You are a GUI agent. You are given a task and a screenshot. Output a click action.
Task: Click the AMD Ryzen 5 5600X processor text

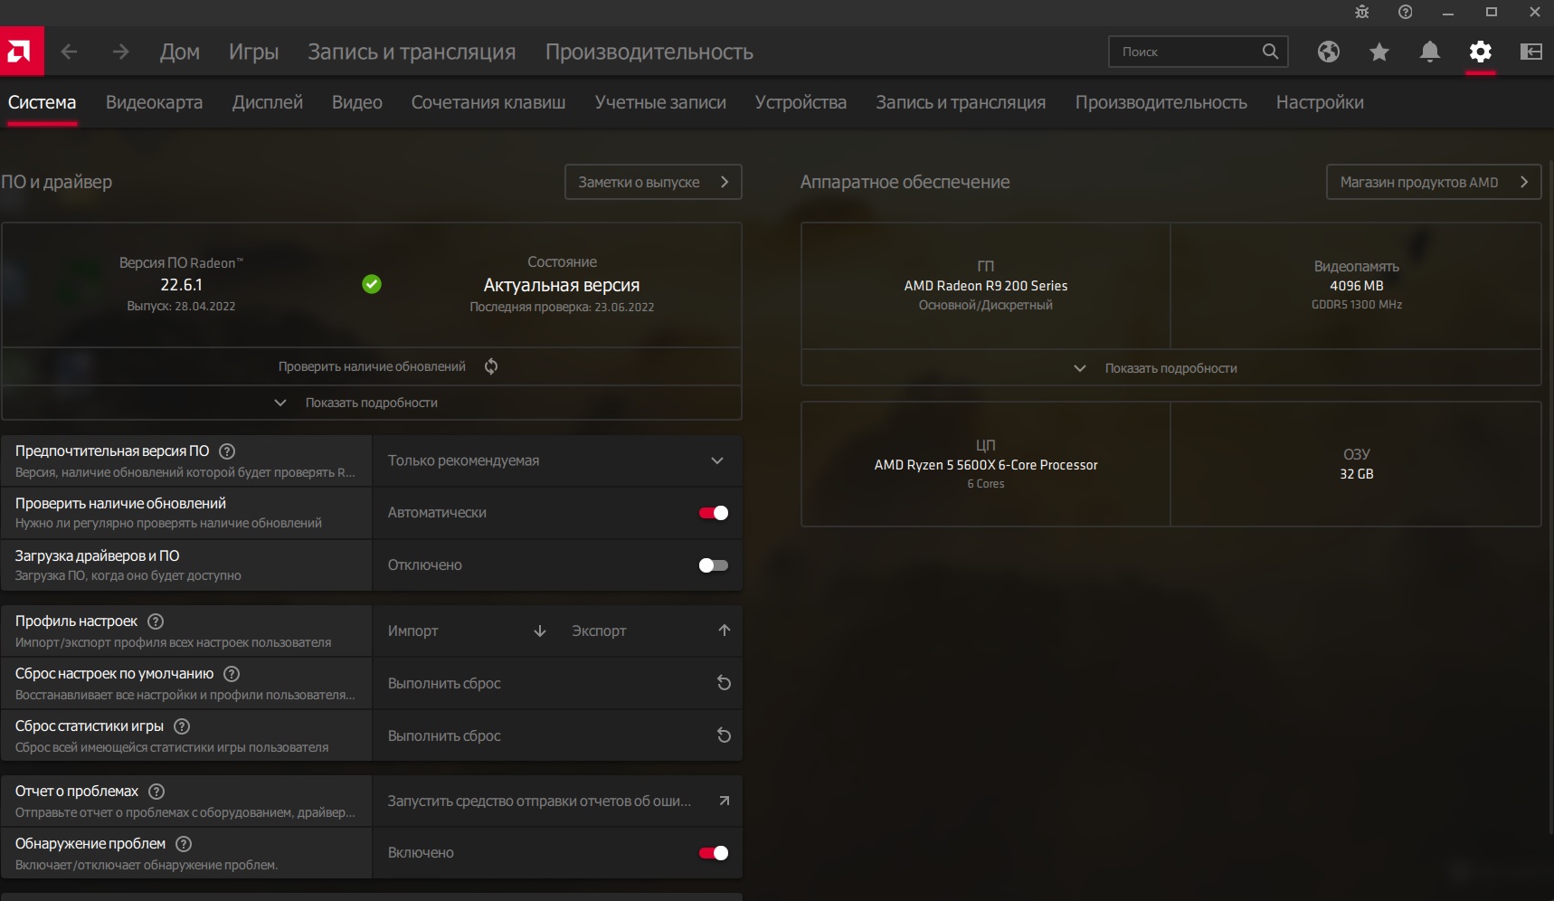coord(986,465)
